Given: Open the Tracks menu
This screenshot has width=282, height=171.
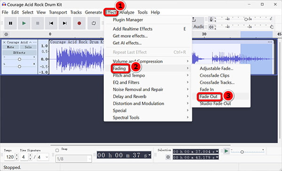Looking at the screenshot, I should click(76, 12).
